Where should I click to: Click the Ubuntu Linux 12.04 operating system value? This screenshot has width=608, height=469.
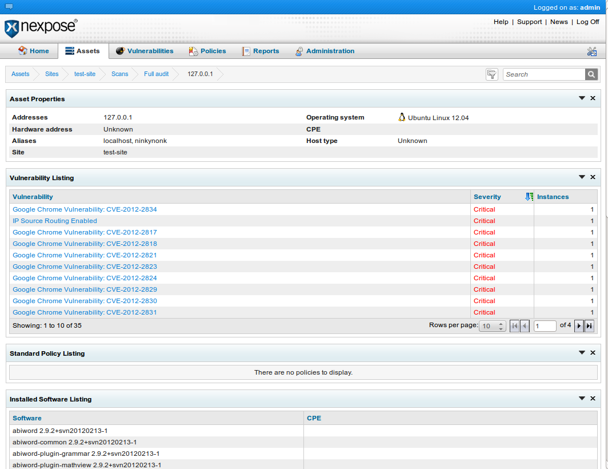pos(438,118)
